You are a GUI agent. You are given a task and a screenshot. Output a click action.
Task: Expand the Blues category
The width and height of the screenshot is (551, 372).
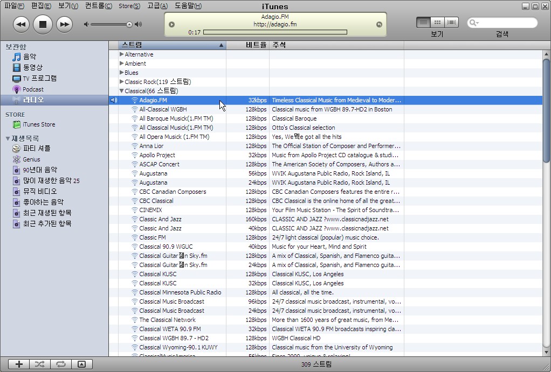click(x=122, y=72)
